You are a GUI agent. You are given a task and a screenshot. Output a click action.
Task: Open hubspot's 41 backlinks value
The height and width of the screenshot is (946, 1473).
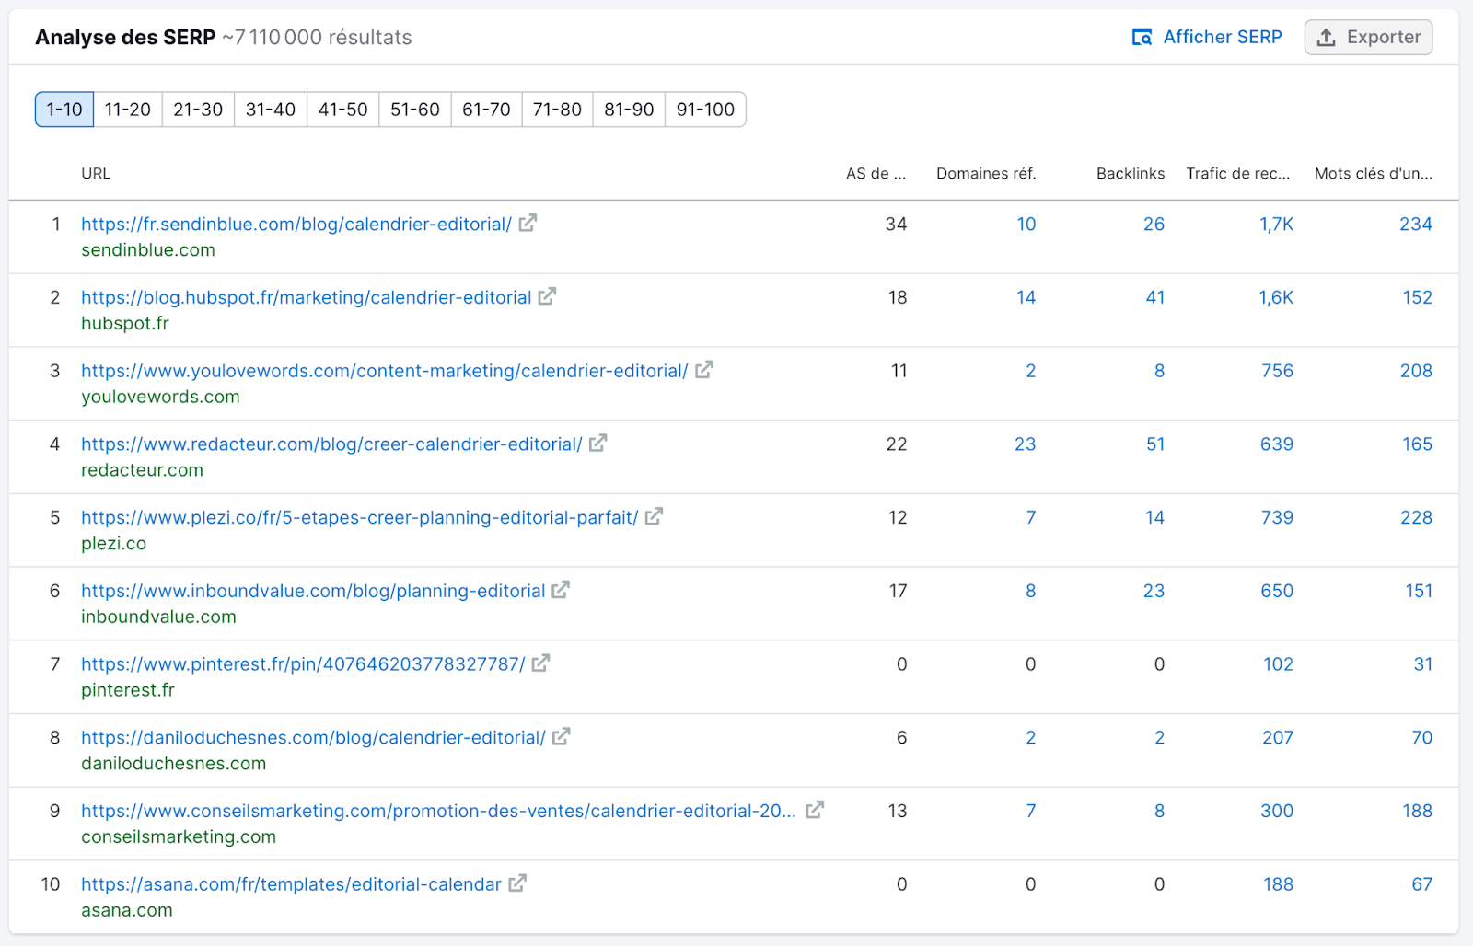1155,297
